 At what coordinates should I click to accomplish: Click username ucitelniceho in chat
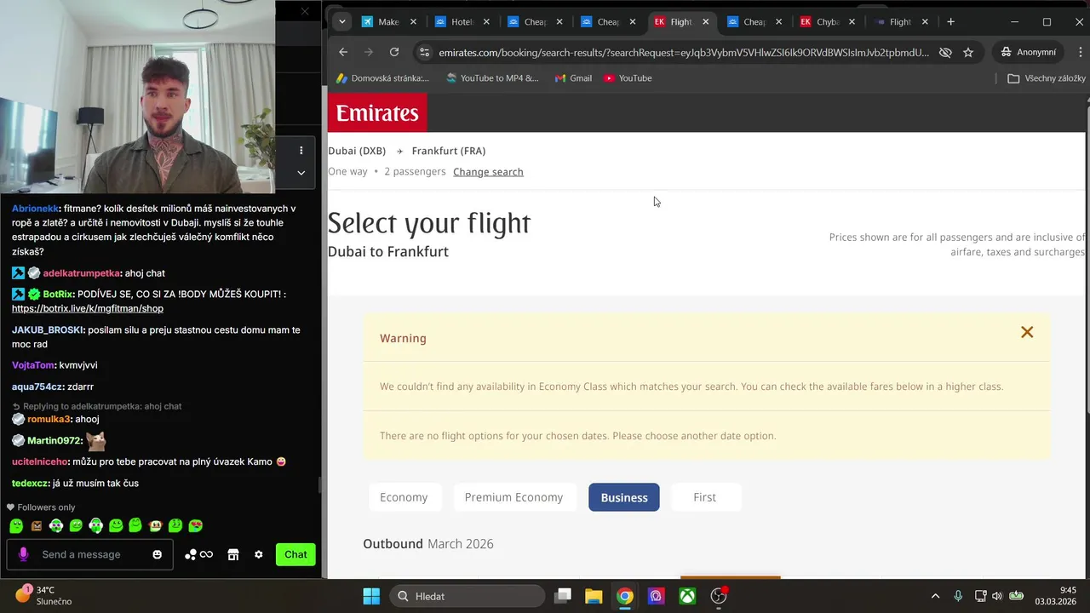pyautogui.click(x=40, y=461)
